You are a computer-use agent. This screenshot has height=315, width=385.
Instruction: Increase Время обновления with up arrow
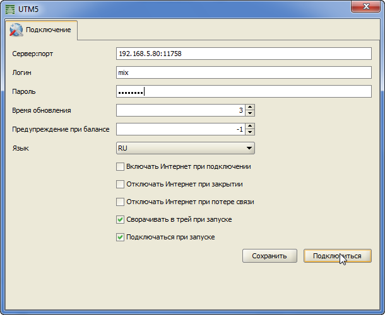point(250,108)
